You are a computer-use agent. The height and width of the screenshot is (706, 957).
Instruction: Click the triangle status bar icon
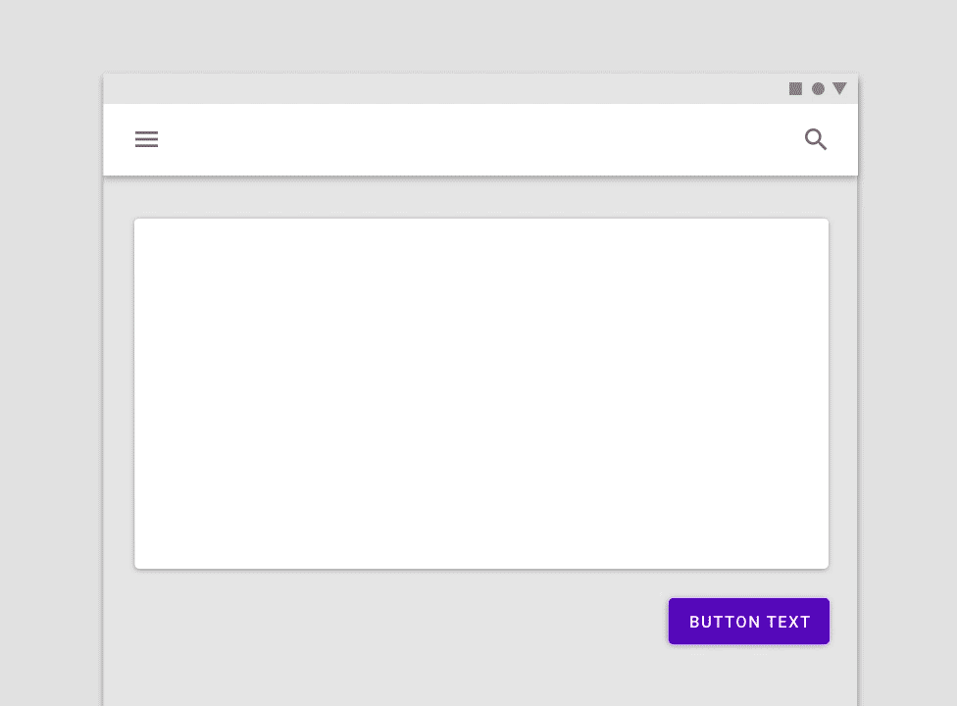[x=839, y=88]
